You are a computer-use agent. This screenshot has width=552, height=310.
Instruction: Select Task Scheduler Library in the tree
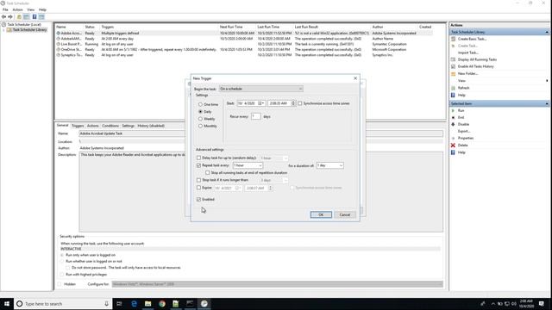[x=29, y=30]
